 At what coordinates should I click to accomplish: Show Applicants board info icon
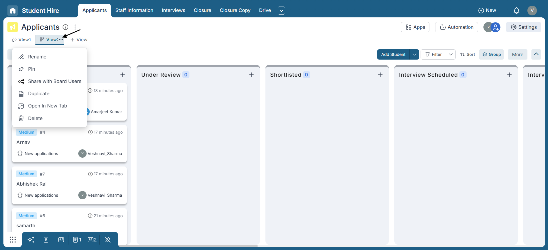(x=65, y=27)
